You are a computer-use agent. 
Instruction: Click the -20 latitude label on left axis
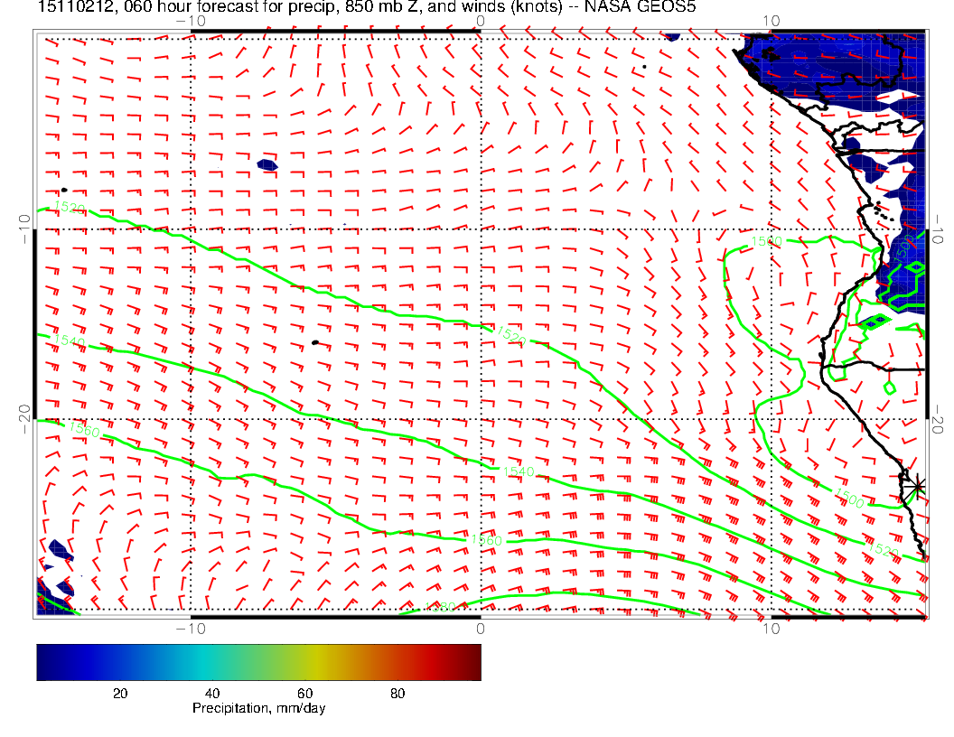pos(23,414)
